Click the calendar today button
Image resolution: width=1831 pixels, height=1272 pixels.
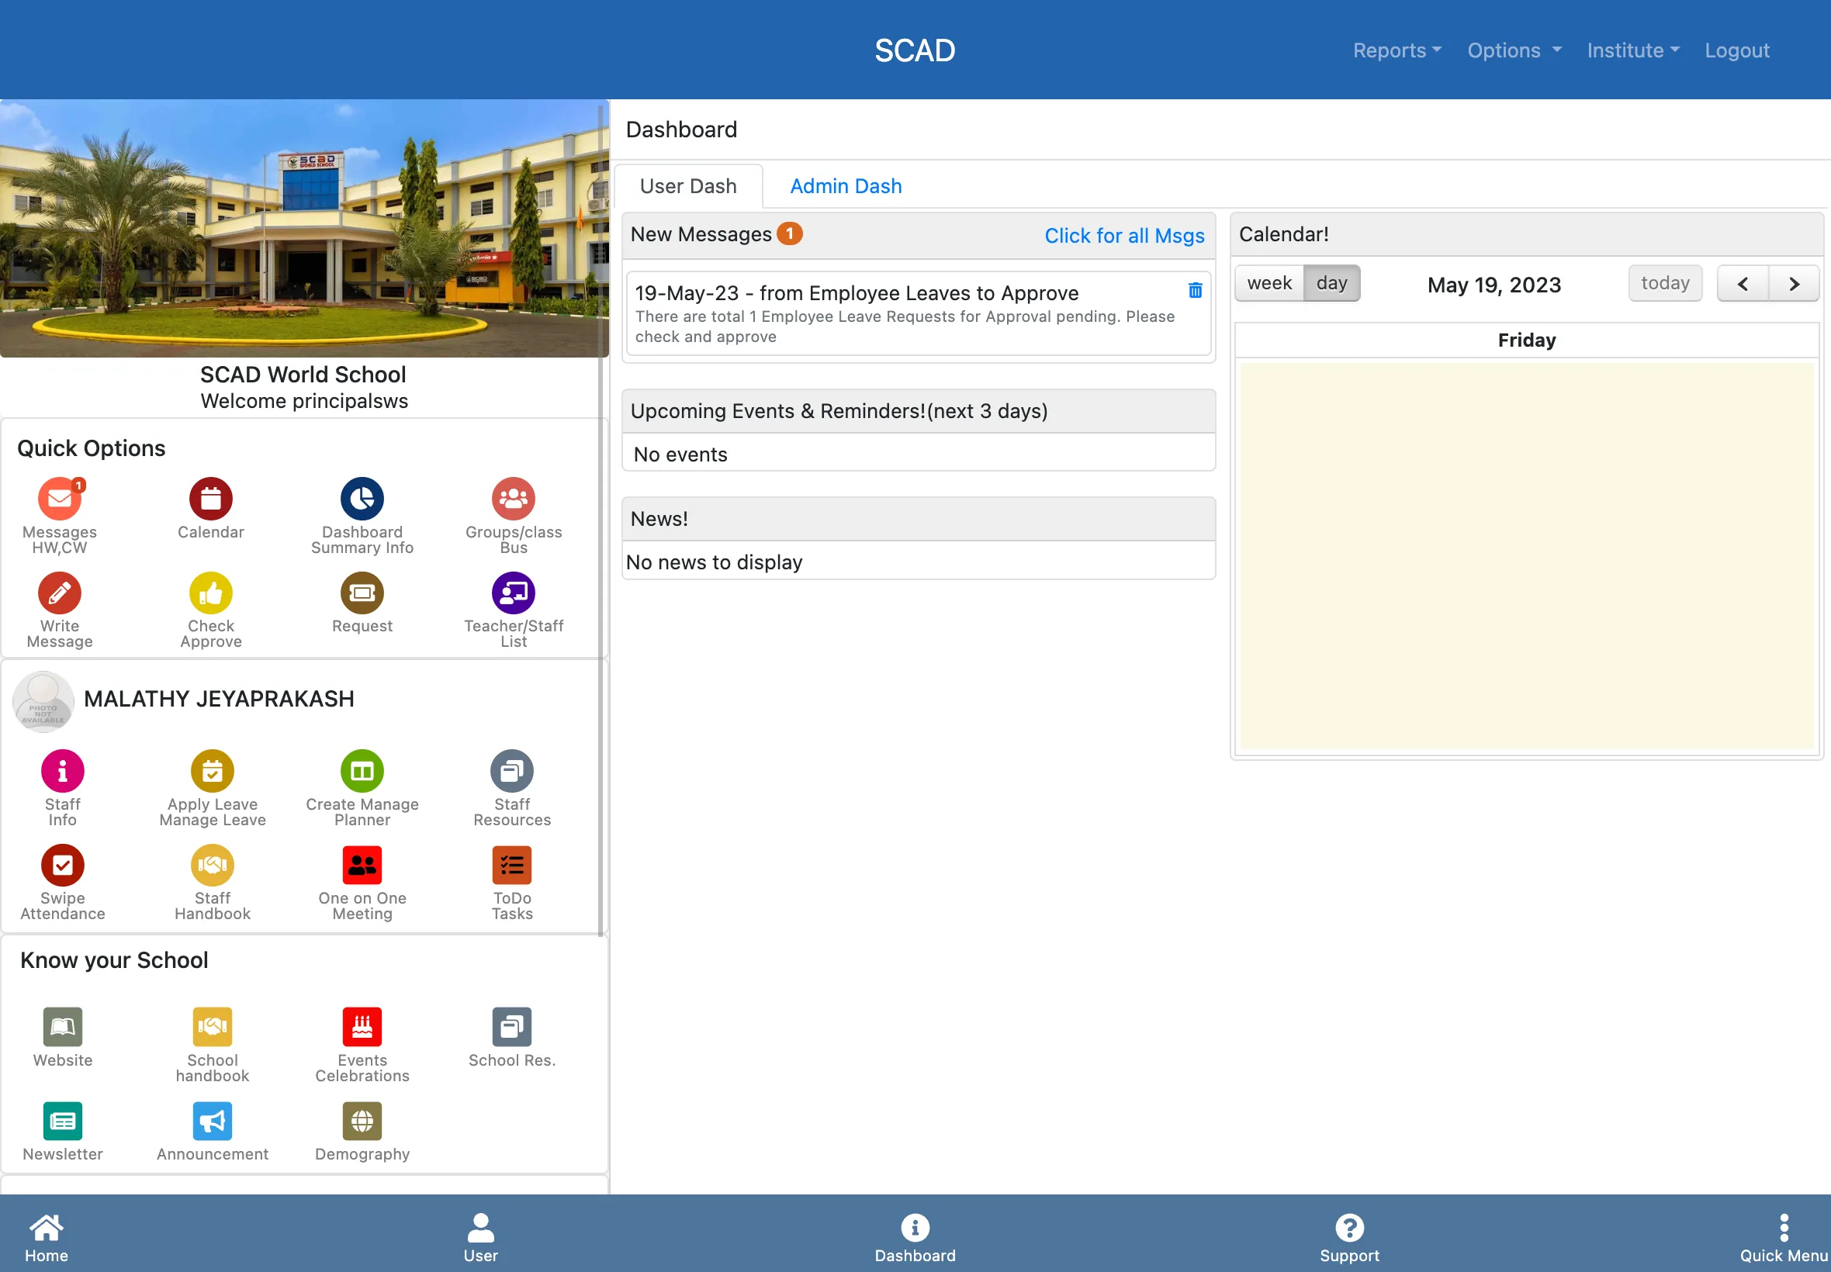(x=1665, y=283)
